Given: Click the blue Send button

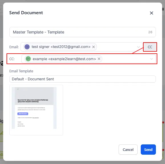Looking at the screenshot, I should (148, 150).
